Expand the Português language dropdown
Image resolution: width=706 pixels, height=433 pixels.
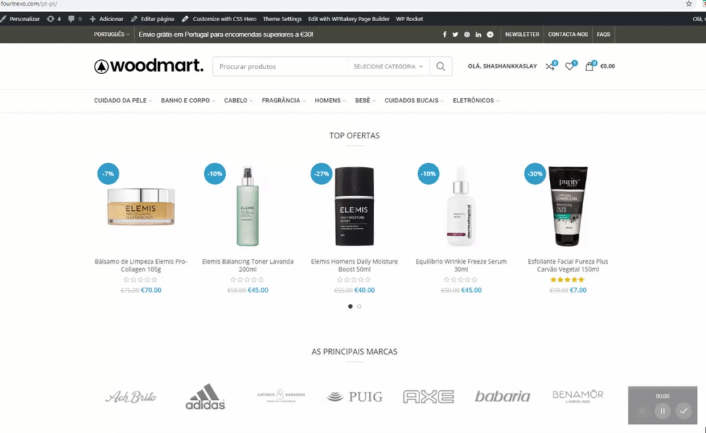click(x=112, y=34)
